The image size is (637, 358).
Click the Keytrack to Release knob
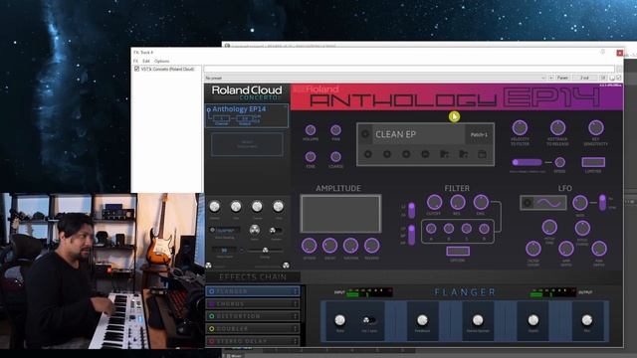557,127
